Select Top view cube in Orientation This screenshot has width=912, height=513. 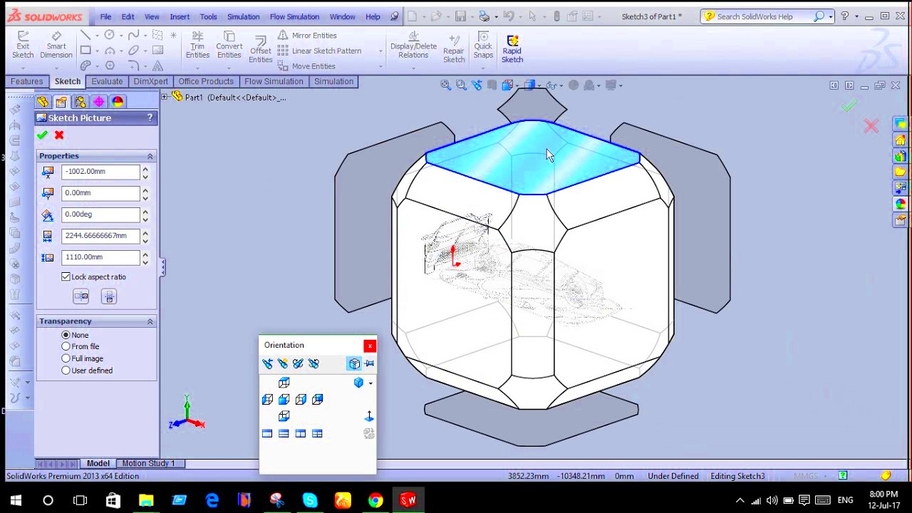[x=284, y=383]
